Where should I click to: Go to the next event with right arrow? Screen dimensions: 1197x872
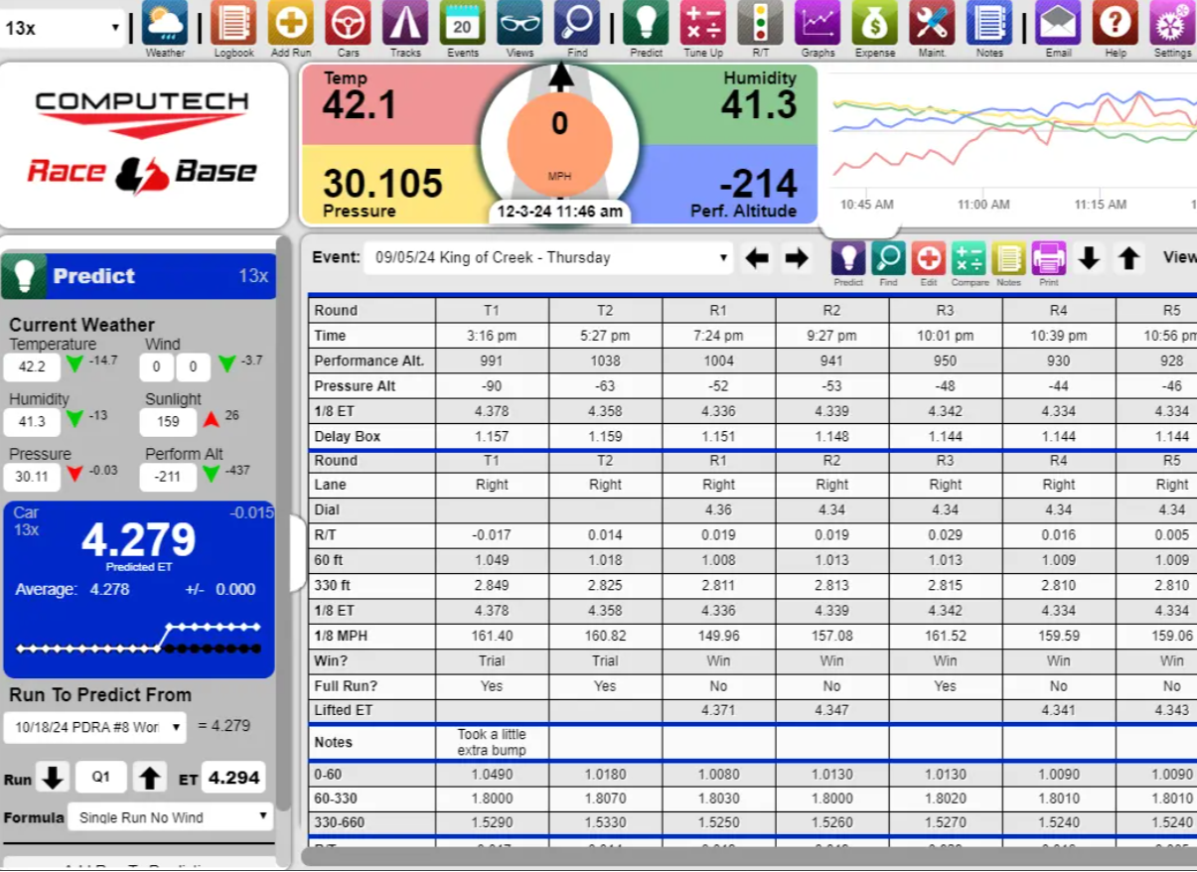tap(797, 258)
